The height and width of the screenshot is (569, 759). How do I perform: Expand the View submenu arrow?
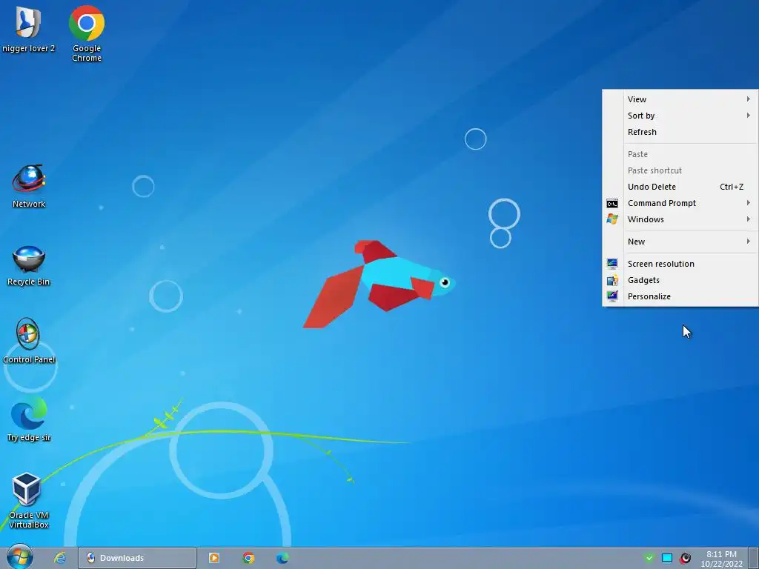click(x=749, y=99)
